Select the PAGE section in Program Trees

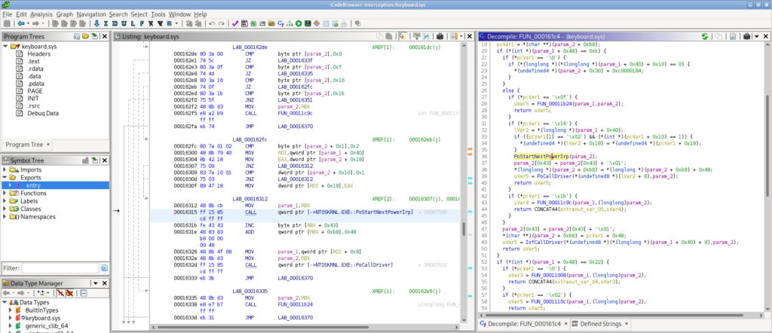point(35,91)
